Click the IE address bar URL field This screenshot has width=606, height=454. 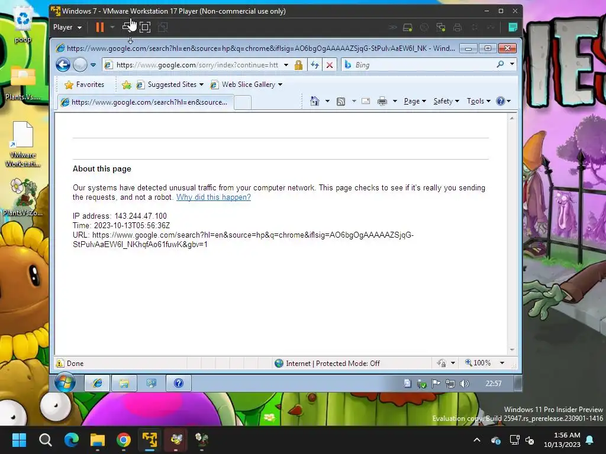198,65
